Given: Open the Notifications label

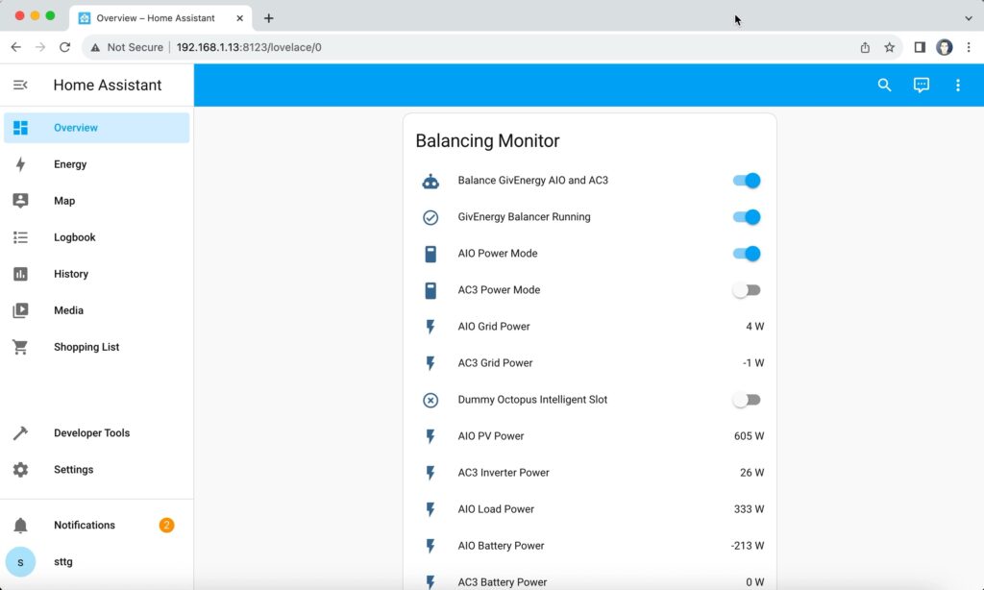Looking at the screenshot, I should 85,526.
